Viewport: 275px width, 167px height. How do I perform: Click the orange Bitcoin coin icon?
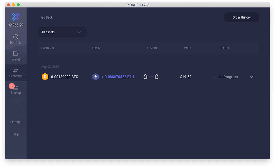coord(45,77)
